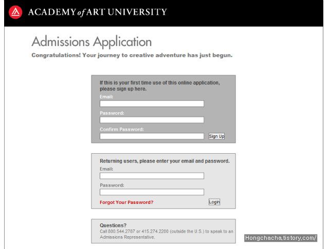329x249 pixels.
Task: Click the Confirm Password label
Action: tap(122, 129)
